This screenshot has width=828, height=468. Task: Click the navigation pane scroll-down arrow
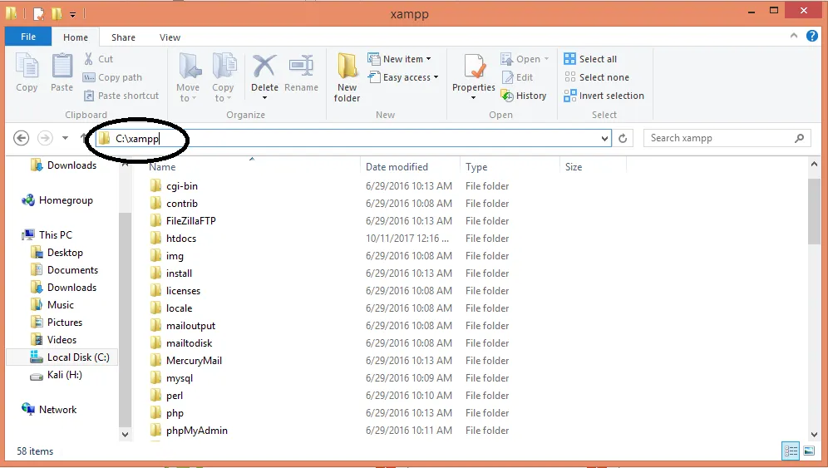click(126, 434)
